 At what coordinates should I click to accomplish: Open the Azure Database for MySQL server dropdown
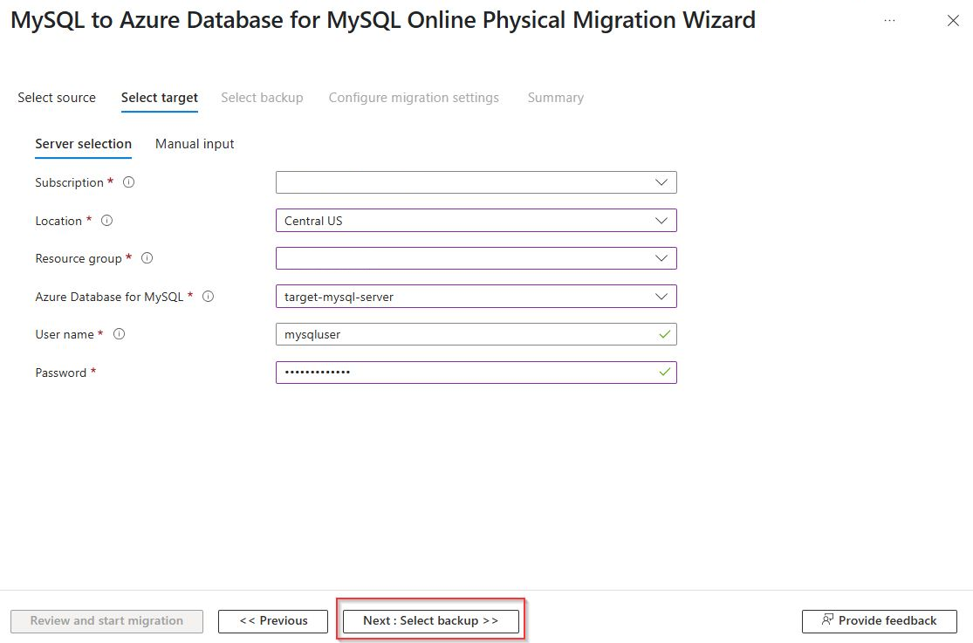[476, 297]
